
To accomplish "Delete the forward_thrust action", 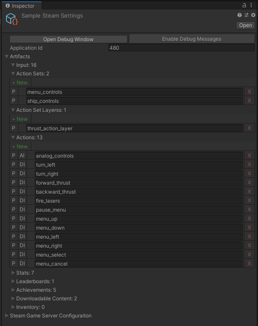I will [249, 182].
